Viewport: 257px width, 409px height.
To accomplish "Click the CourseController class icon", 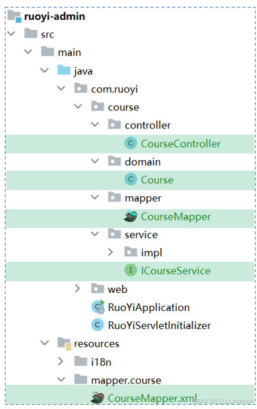I will point(131,143).
